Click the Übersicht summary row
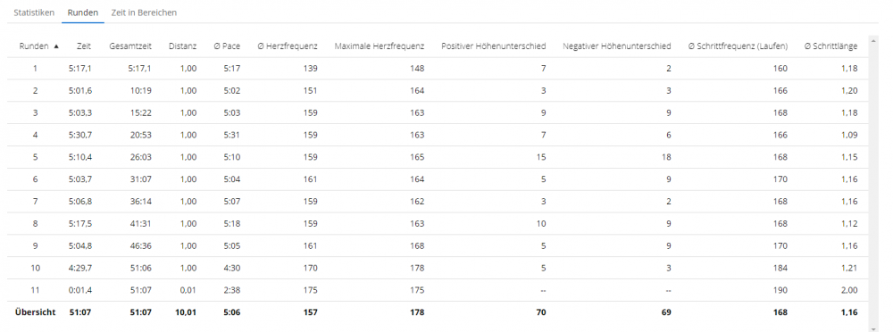The height and width of the screenshot is (332, 893). pyautogui.click(x=438, y=312)
